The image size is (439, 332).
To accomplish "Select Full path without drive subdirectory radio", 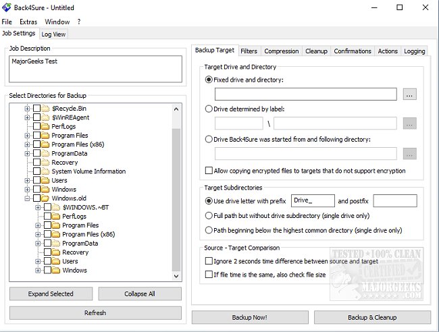I will click(x=209, y=216).
